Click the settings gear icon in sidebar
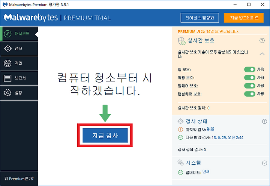Image resolution: width=270 pixels, height=186 pixels. (x=8, y=93)
